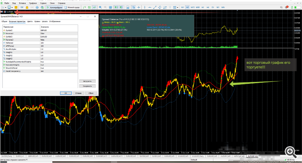The width and height of the screenshot is (302, 163).
Task: Click the image zoom magnifier overlay
Action: click(x=291, y=152)
